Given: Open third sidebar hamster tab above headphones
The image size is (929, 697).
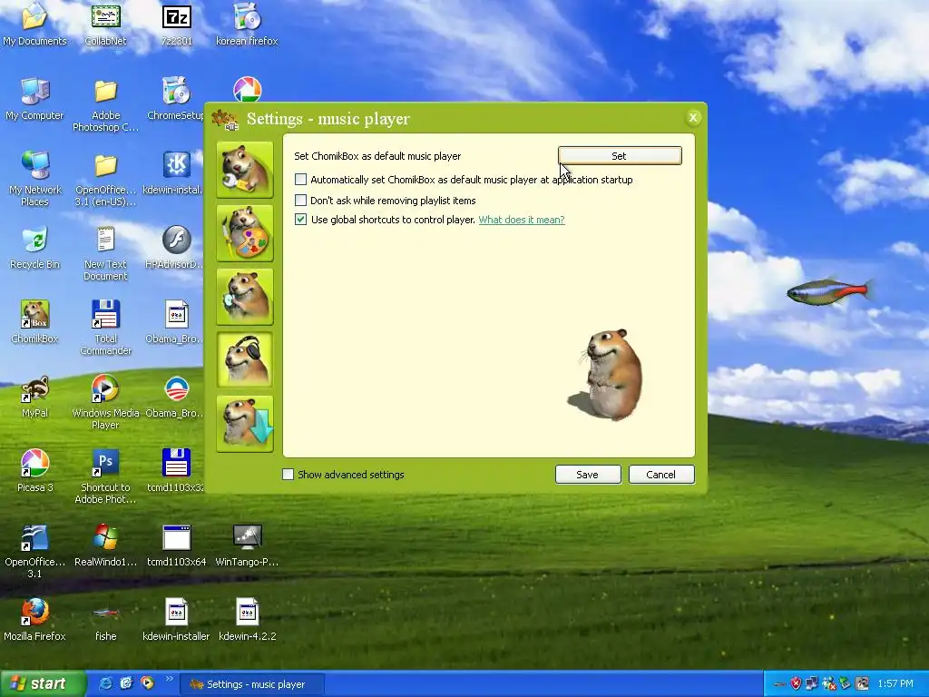Looking at the screenshot, I should (x=245, y=297).
